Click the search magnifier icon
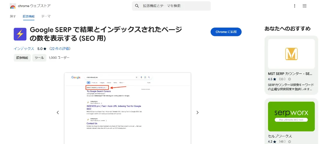 tap(137, 6)
